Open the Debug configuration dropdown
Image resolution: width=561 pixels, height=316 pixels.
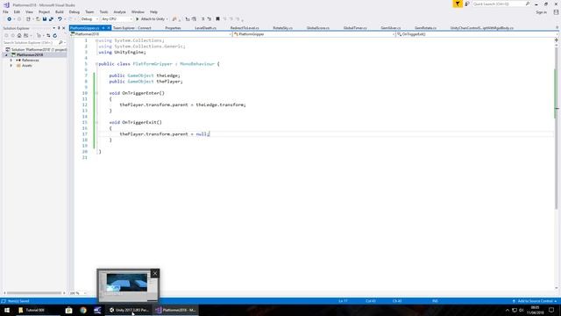click(89, 19)
